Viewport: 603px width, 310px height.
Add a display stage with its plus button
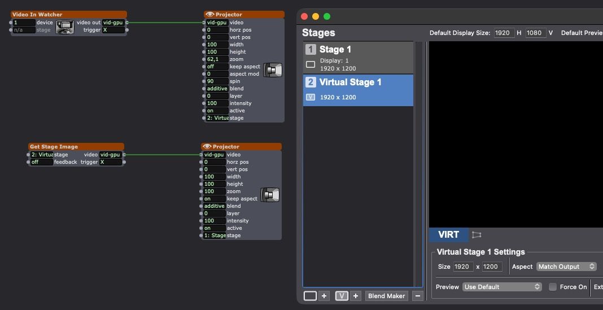324,296
